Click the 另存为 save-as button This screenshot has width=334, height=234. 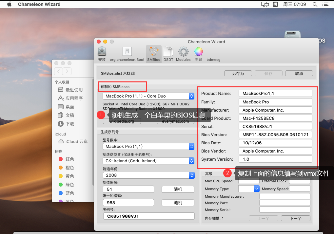(x=238, y=73)
